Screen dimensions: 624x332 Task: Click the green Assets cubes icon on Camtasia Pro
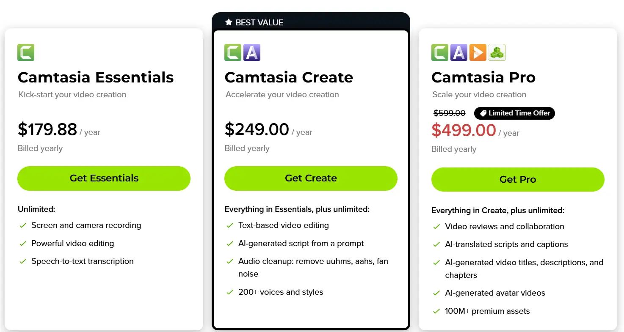click(497, 52)
